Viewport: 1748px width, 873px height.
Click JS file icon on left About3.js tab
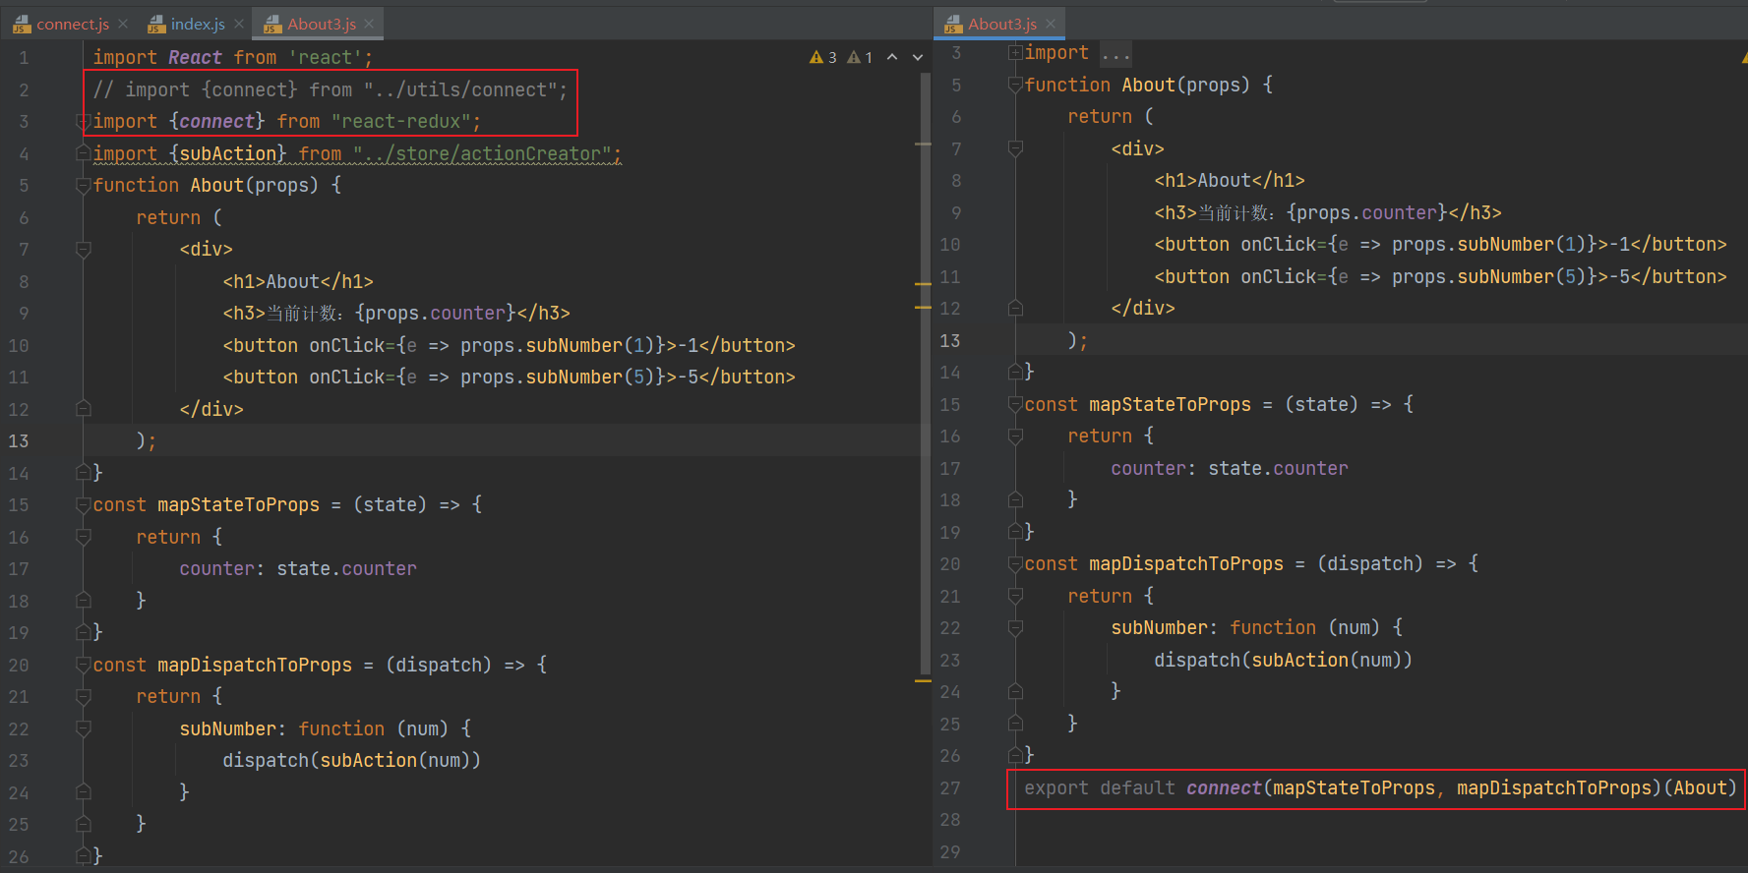tap(272, 25)
